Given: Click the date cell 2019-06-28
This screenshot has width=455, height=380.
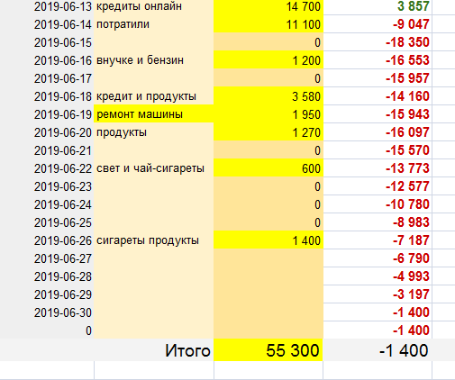Looking at the screenshot, I should coord(47,276).
